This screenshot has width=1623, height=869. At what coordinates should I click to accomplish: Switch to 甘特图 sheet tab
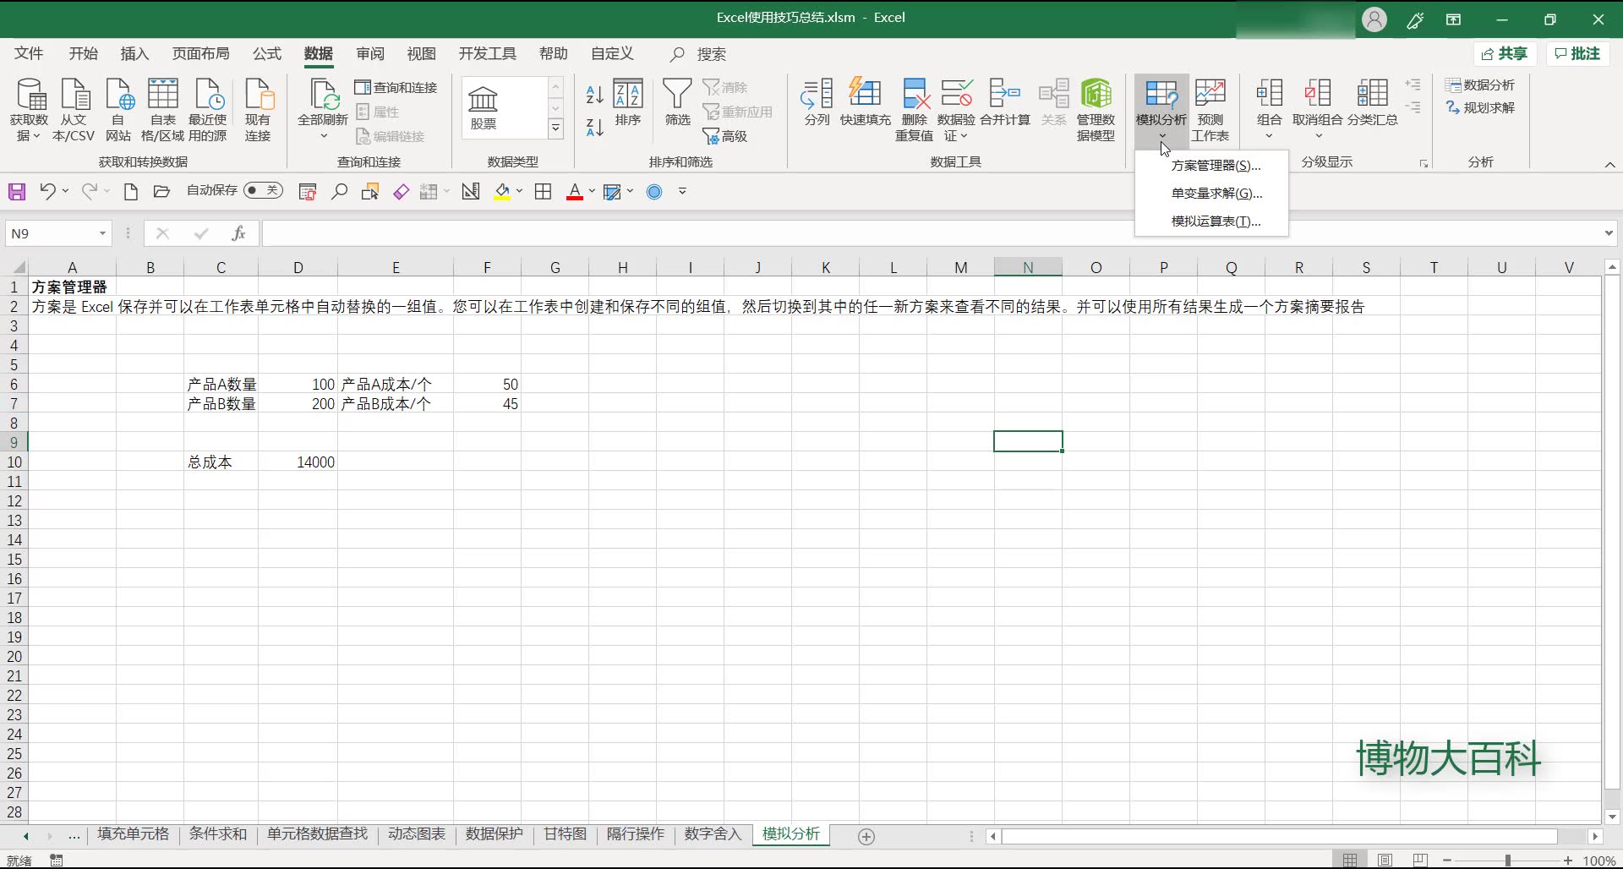tap(565, 834)
